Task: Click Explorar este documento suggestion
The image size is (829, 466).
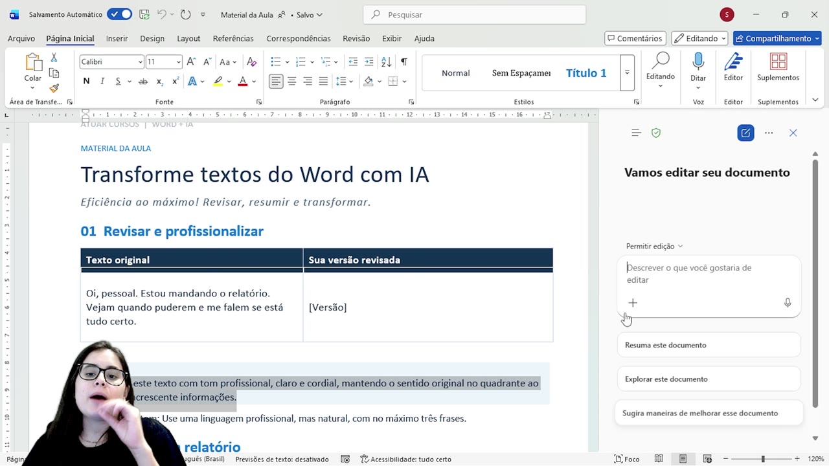Action: tap(709, 379)
